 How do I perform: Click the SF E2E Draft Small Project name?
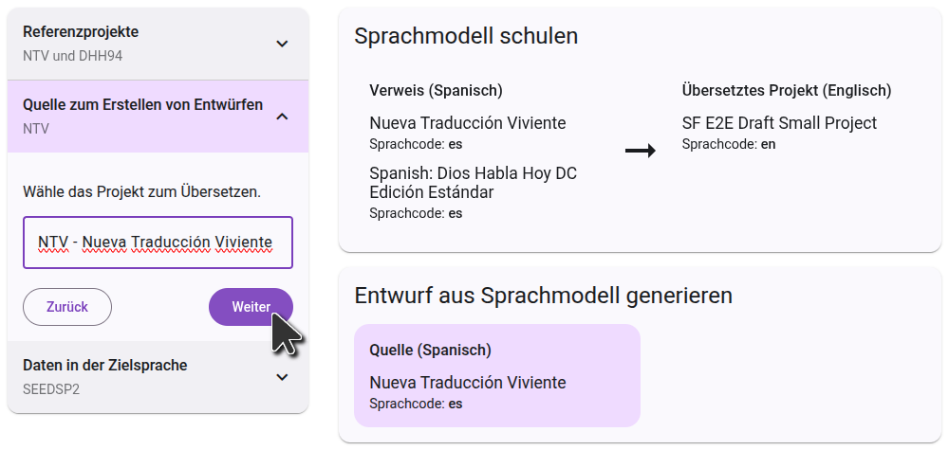[779, 123]
